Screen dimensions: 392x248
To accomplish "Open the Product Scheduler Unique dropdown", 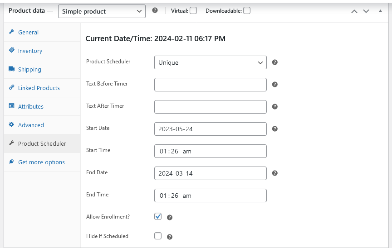I will (x=211, y=62).
